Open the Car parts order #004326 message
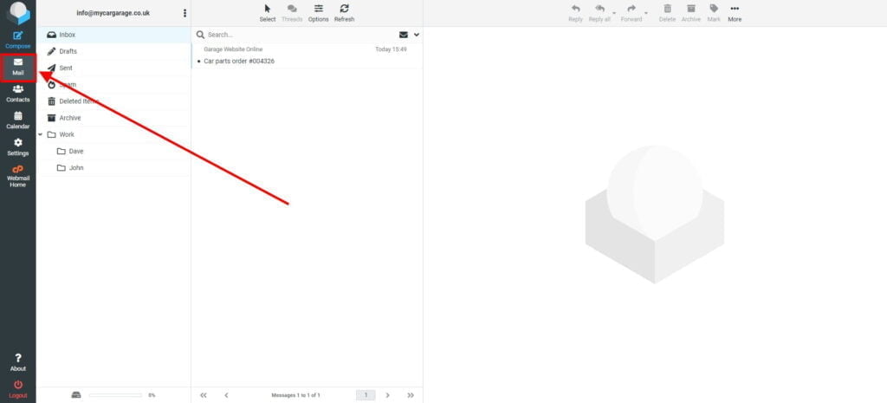Viewport: 887px width, 403px height. coord(239,62)
